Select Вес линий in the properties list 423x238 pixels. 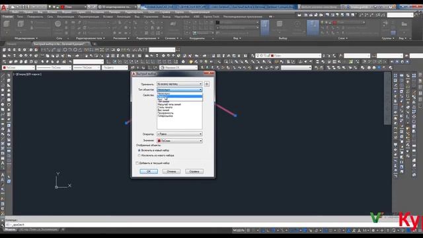[163, 110]
